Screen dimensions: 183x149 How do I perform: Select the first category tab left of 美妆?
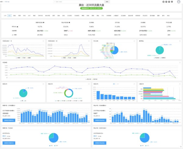pyautogui.click(x=5, y=16)
